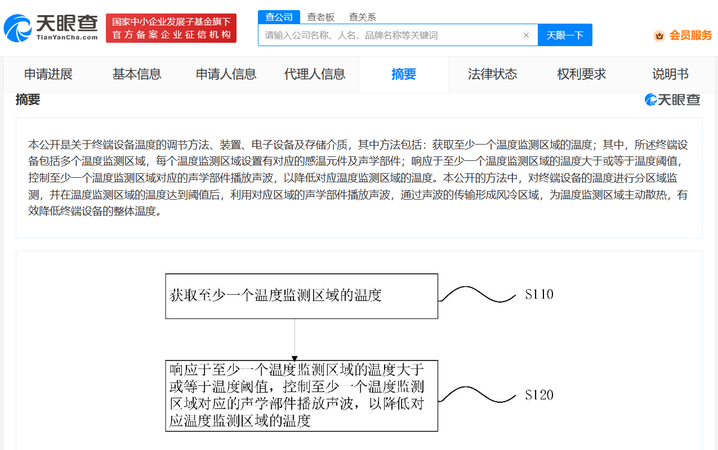The height and width of the screenshot is (450, 718).
Task: Select the 查关系 search tab
Action: [x=362, y=17]
